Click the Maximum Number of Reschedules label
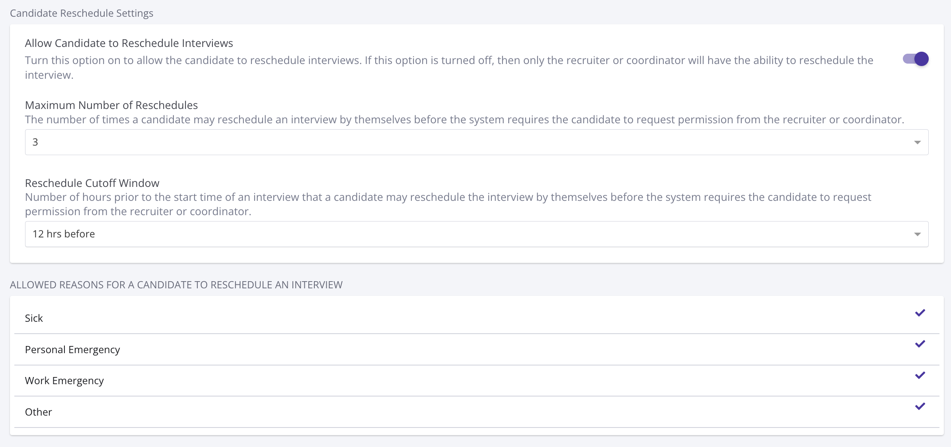The image size is (951, 447). [x=111, y=105]
